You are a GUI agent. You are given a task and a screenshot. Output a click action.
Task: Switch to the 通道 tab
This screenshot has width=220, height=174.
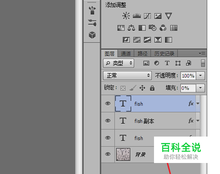126,54
